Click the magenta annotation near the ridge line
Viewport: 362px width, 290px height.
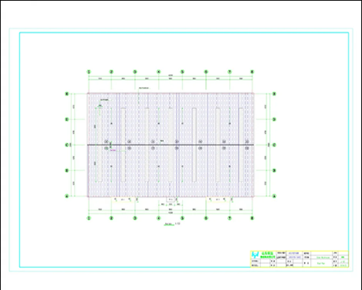[113, 150]
